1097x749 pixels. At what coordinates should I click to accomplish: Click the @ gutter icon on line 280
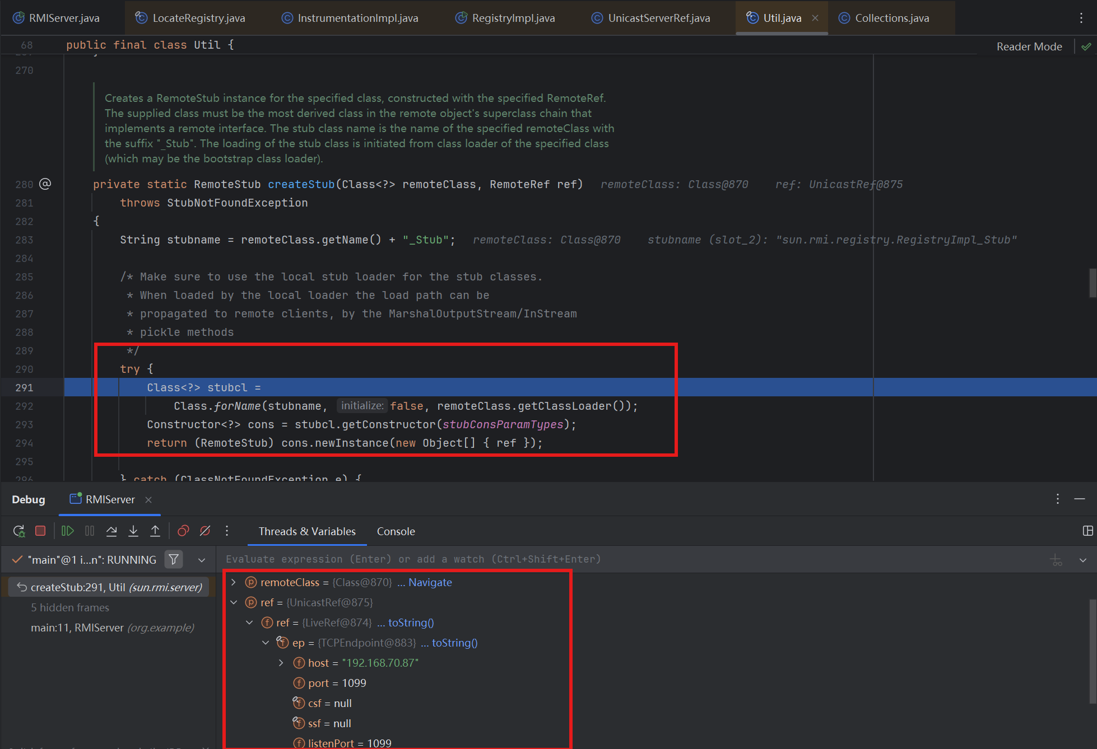(x=45, y=184)
